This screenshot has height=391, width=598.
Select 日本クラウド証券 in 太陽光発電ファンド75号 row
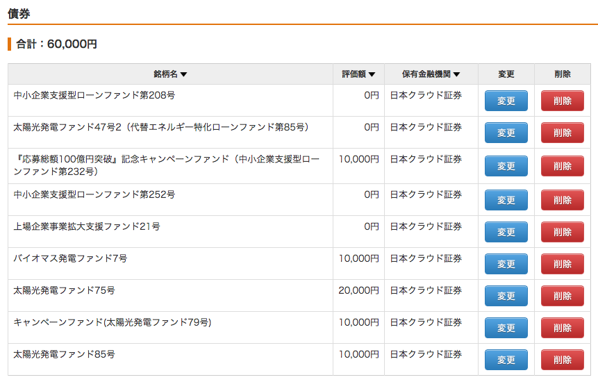pyautogui.click(x=426, y=290)
